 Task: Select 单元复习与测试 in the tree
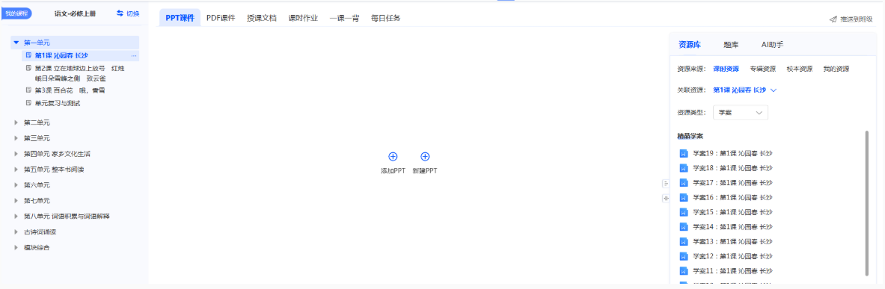pos(57,103)
